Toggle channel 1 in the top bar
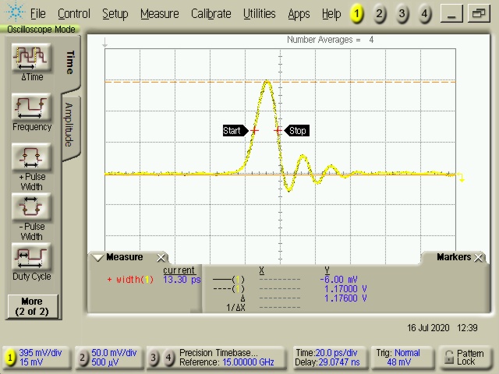499x374 pixels. point(356,14)
